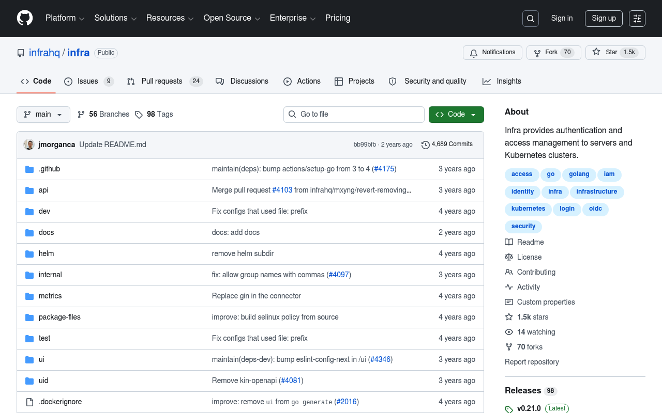Click the Fork button
Viewport: 662px width, 413px height.
point(553,53)
